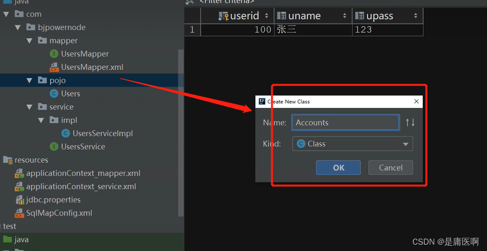Select SqlMapConfig.xml file name
The image size is (487, 251).
(x=59, y=213)
